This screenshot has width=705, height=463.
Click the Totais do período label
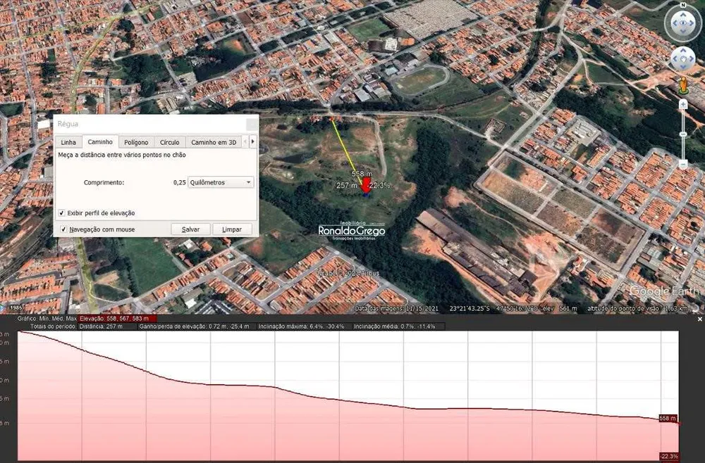(x=54, y=326)
